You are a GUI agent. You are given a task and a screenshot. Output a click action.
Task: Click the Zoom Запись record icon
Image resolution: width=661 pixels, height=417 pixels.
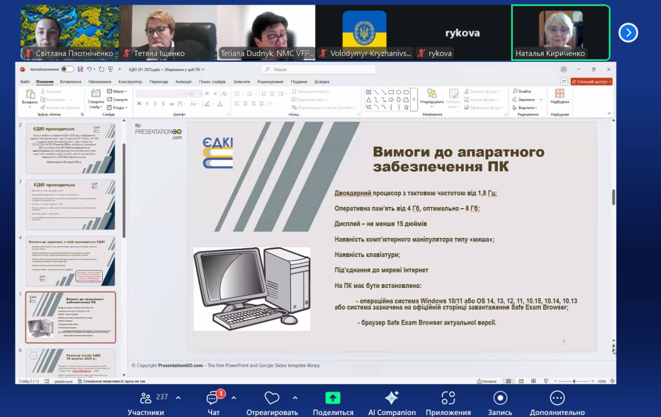click(500, 397)
